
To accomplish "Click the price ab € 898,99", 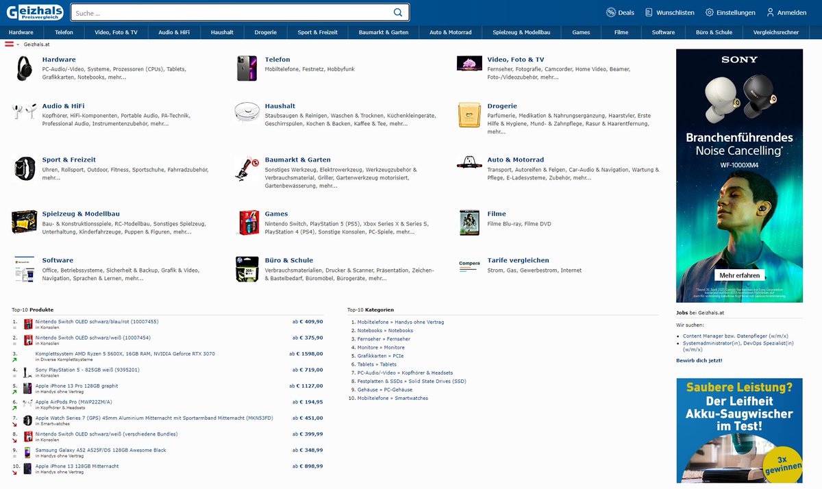I will pyautogui.click(x=308, y=466).
